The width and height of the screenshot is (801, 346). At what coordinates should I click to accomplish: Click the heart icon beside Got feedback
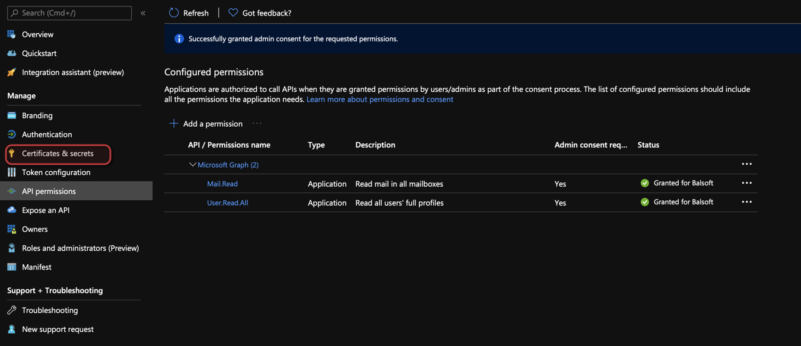pos(233,12)
